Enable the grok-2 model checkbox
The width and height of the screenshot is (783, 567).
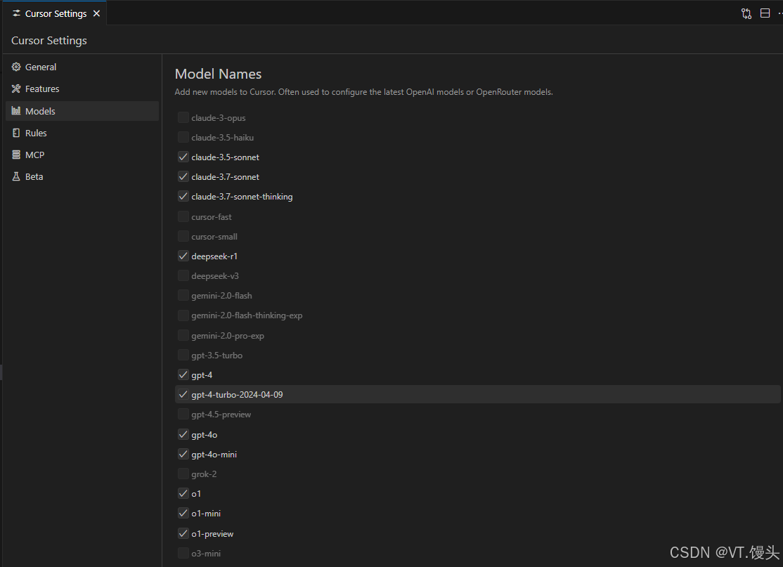183,474
